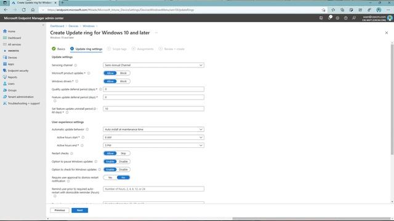Select the Update ring settings step tab
The height and width of the screenshot is (221, 394).
point(86,49)
